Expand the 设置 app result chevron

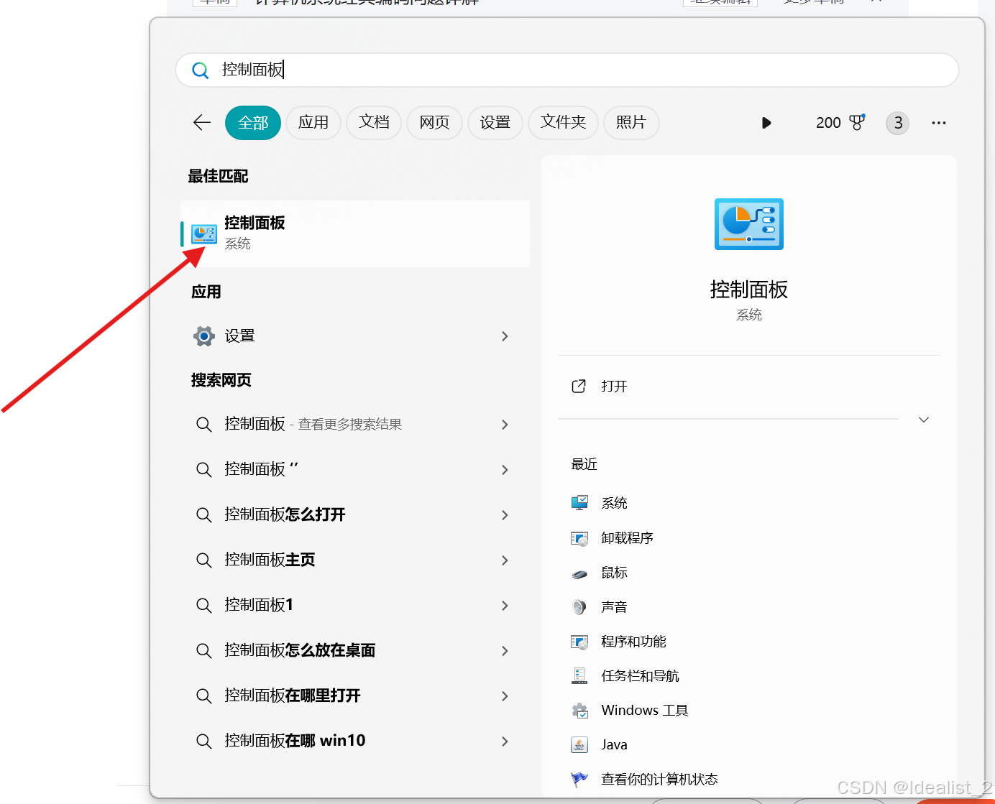point(505,336)
